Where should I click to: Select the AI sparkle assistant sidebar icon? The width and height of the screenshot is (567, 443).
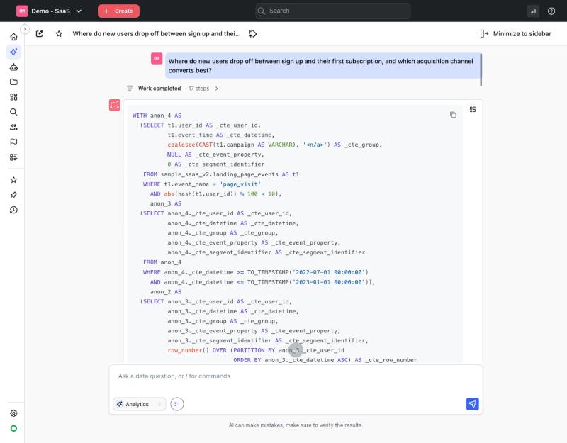13,52
